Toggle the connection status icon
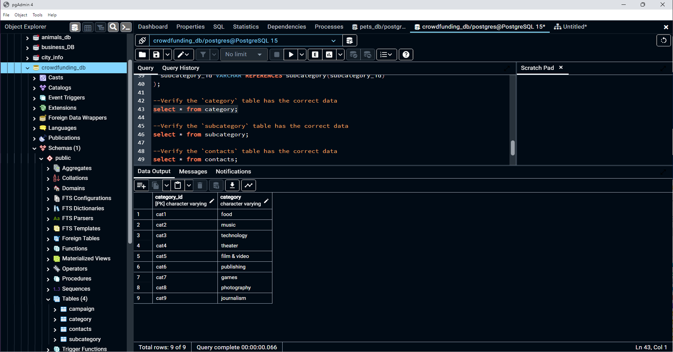Screen dimensions: 673x352 [142, 40]
